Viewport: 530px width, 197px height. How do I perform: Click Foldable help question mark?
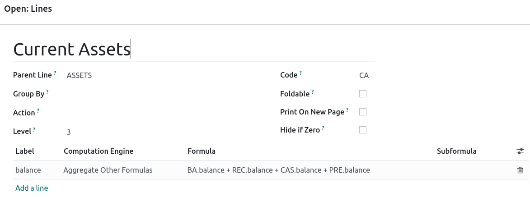[313, 92]
